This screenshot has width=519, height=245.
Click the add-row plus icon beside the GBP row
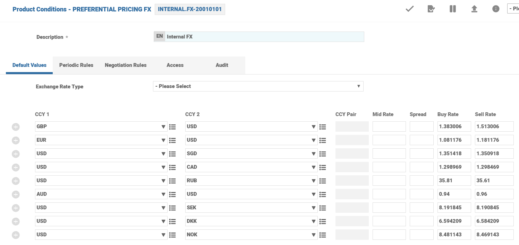click(16, 127)
